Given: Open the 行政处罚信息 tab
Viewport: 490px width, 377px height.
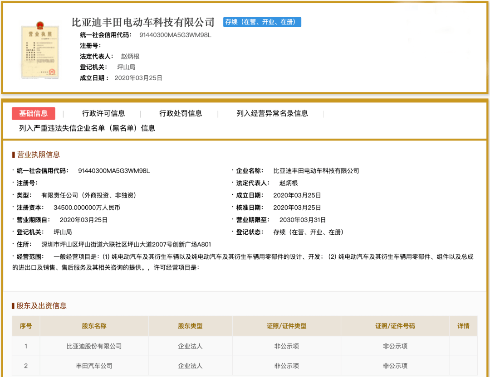Looking at the screenshot, I should click(181, 113).
